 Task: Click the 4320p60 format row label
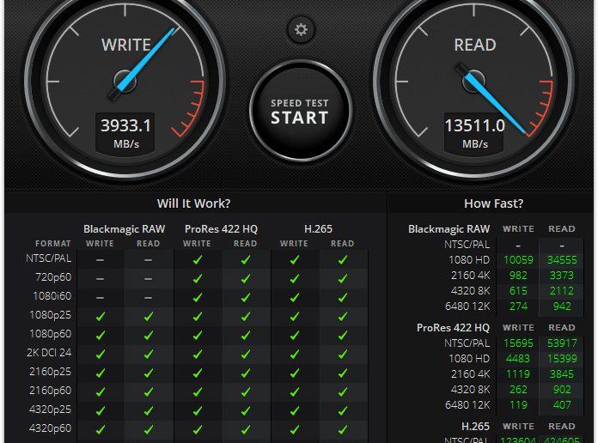pos(51,428)
